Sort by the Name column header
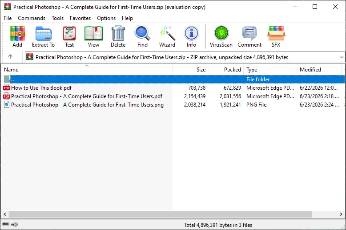 (x=87, y=70)
